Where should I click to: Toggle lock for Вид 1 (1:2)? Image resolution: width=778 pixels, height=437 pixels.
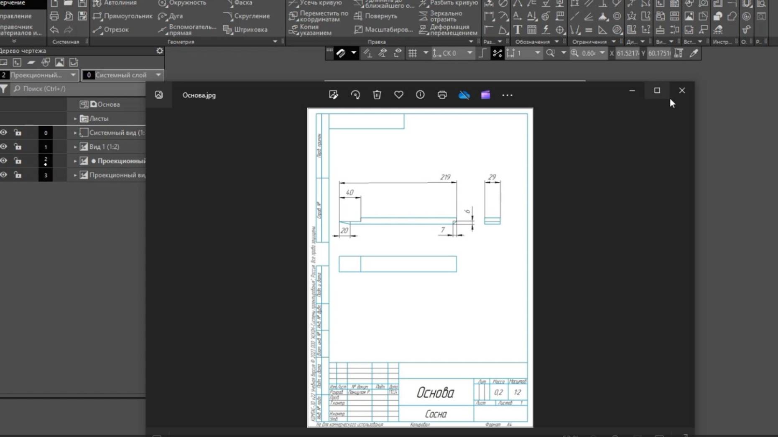click(18, 147)
